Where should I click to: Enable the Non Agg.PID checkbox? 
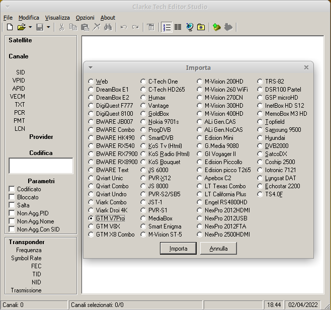pos(12,213)
